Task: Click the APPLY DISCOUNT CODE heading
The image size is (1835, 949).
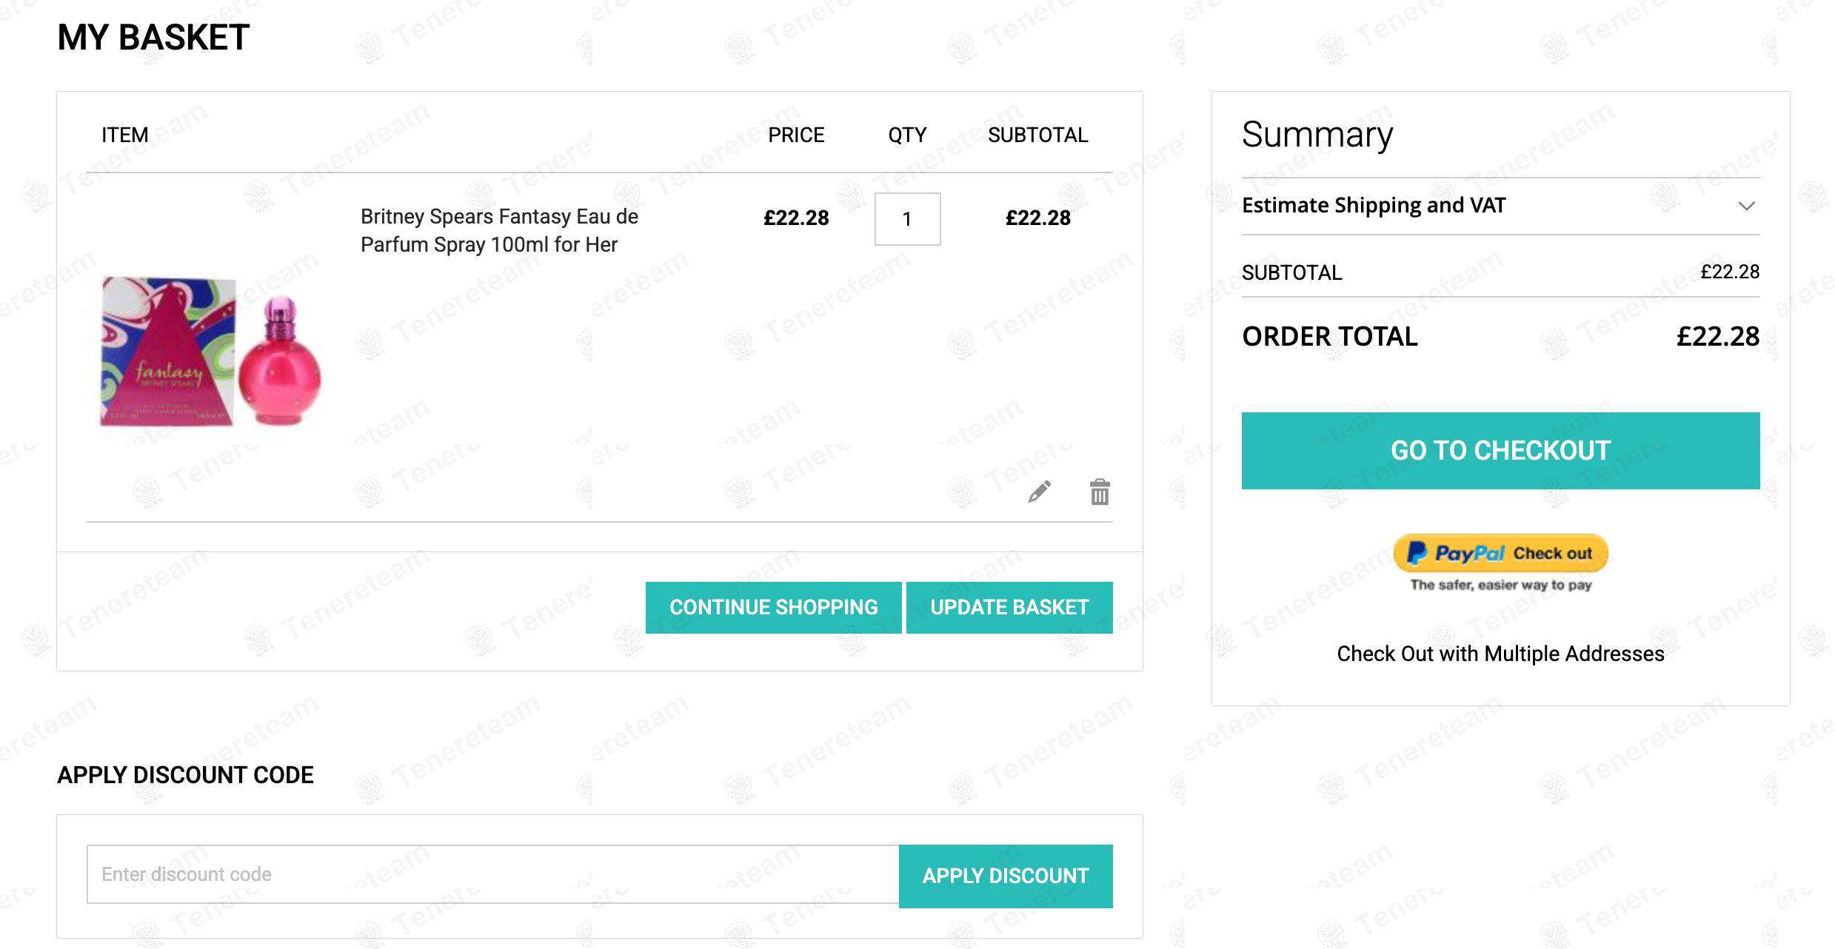Action: 185,774
